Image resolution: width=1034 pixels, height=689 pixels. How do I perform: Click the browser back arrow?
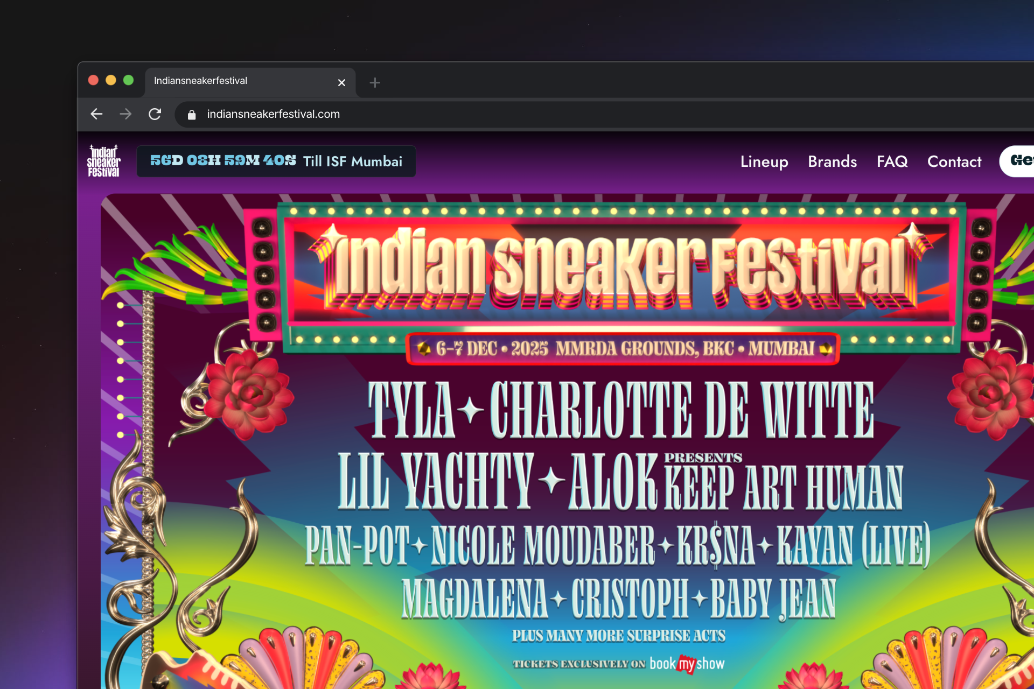point(96,114)
